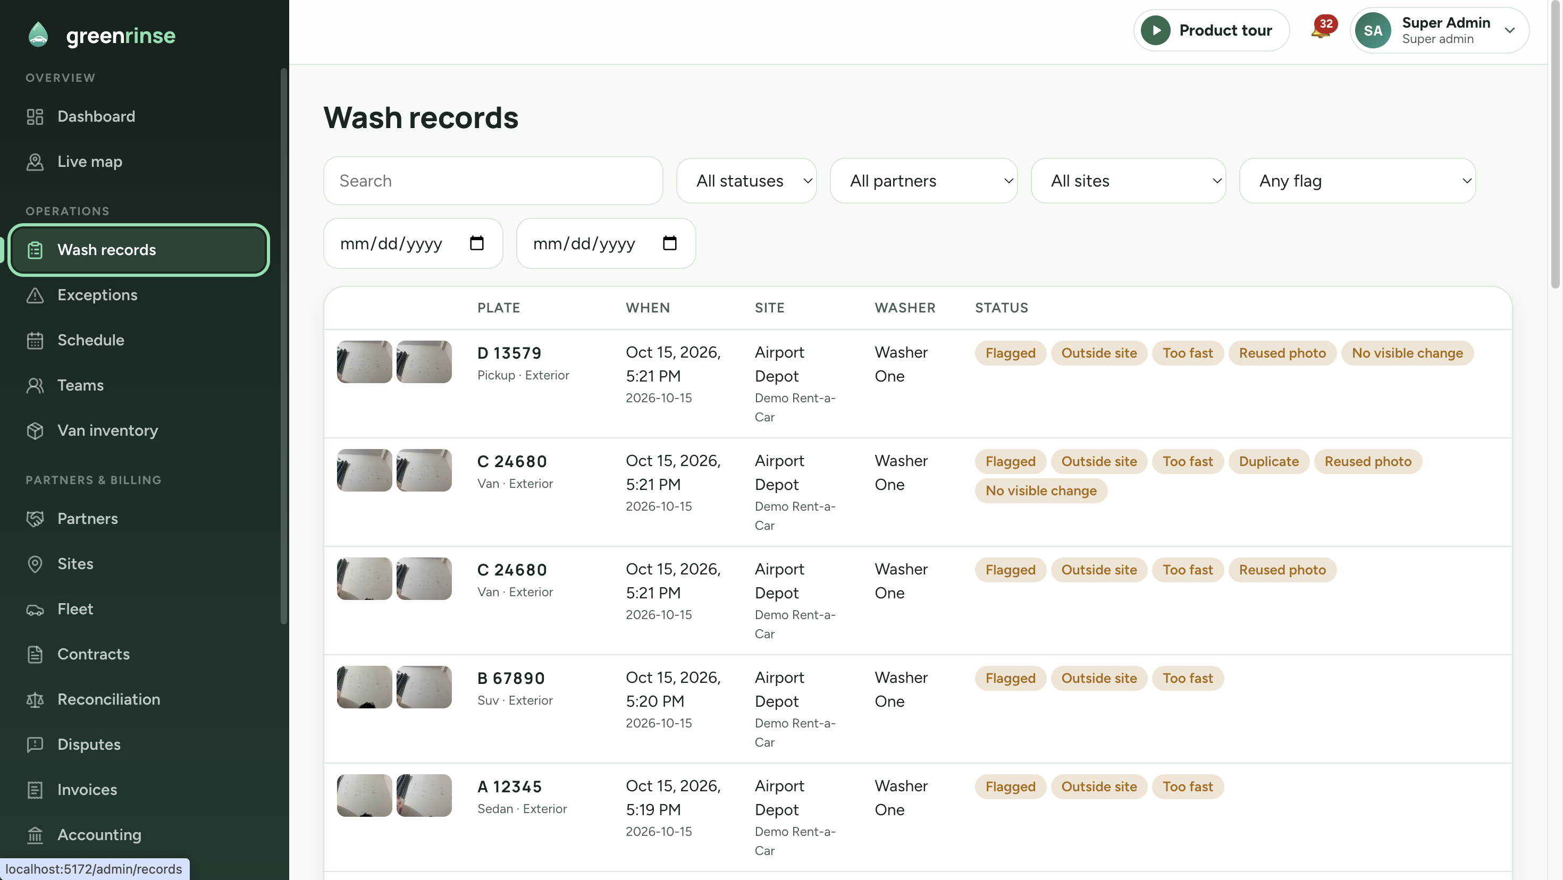Click the Sites location pin icon
Screen dimensions: 1563x880
(x=35, y=564)
